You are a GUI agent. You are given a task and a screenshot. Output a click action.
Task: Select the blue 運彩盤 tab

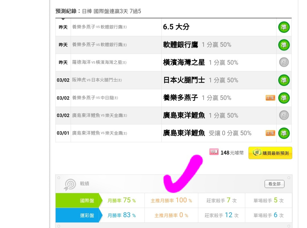pyautogui.click(x=79, y=215)
